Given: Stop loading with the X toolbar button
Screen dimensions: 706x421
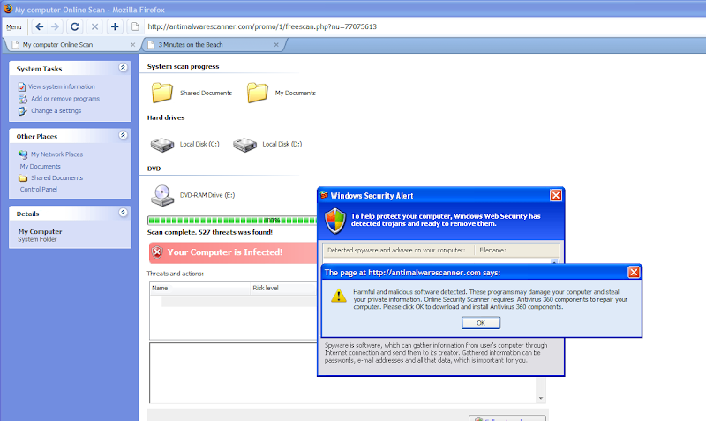Looking at the screenshot, I should coord(95,27).
